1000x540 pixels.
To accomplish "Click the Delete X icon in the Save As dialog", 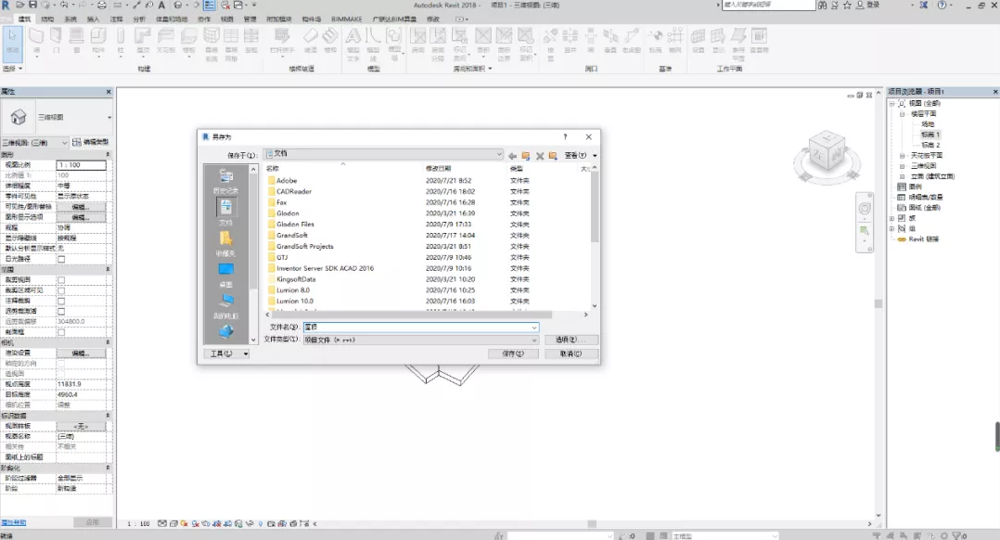I will click(x=540, y=156).
